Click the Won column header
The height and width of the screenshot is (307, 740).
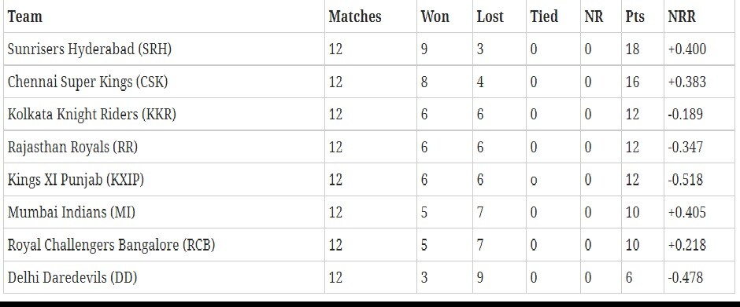(x=435, y=16)
